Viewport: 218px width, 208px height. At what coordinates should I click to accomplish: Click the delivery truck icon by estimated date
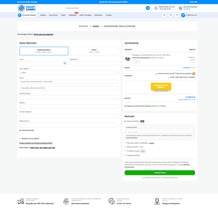click(125, 106)
